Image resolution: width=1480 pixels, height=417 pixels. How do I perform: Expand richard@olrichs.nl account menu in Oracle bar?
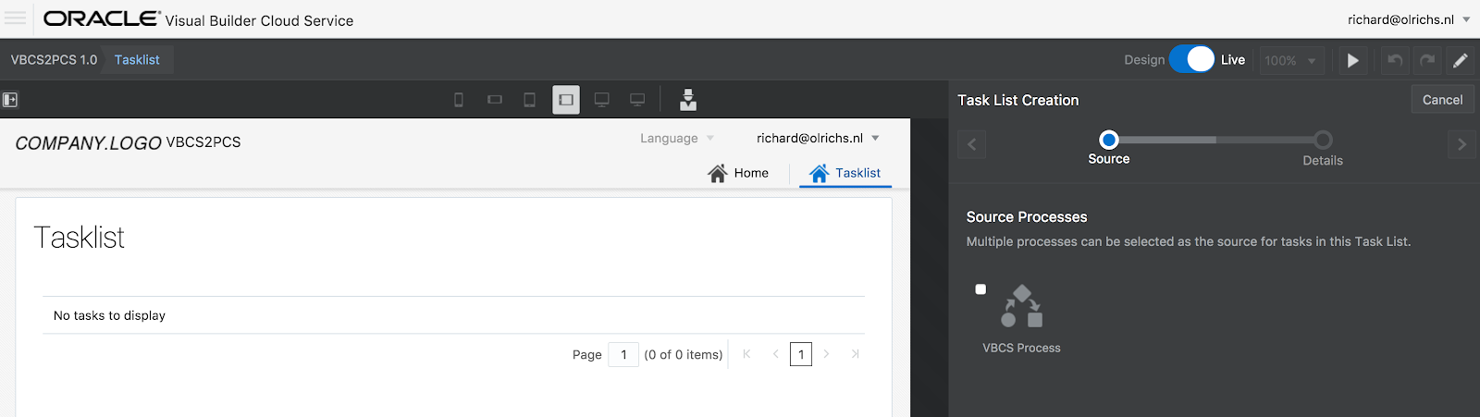click(x=1409, y=19)
